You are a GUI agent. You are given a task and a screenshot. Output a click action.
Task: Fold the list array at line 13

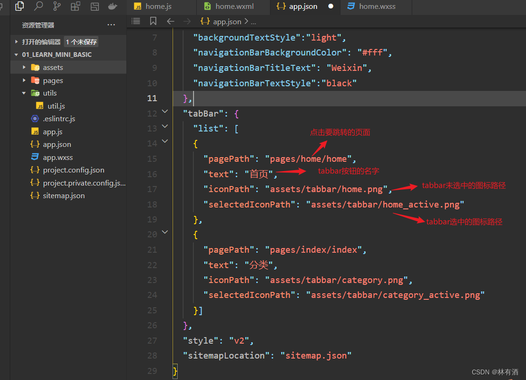(x=165, y=126)
